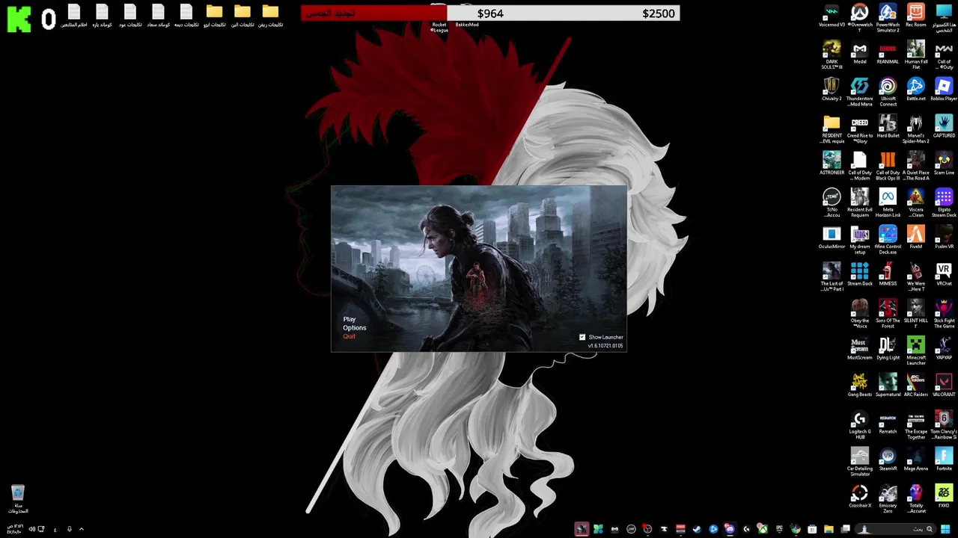Click the microphone tray icon

click(x=70, y=529)
